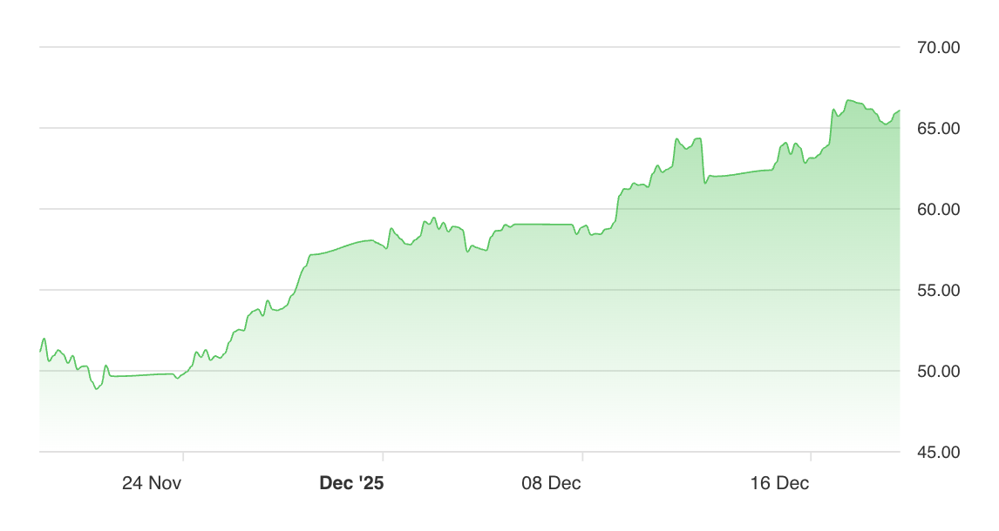Click the 70.00 y-axis label
999x531 pixels.
pos(938,48)
